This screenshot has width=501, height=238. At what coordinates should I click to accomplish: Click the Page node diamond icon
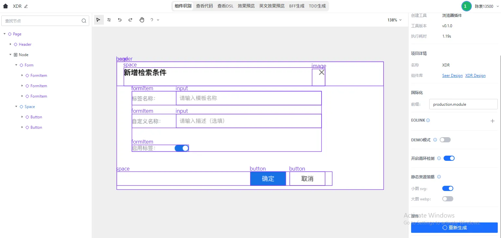click(x=10, y=34)
